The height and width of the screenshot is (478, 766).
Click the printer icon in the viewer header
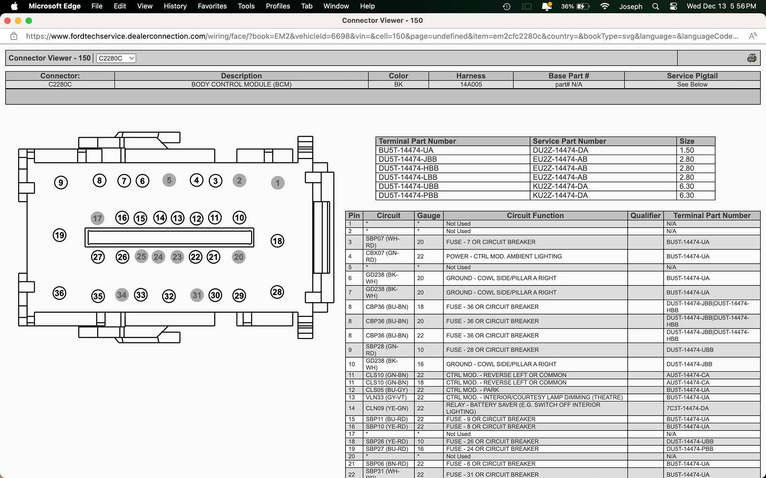(751, 58)
